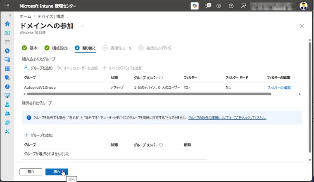
Task: Select the 割り当て step tab
Action: (85, 48)
